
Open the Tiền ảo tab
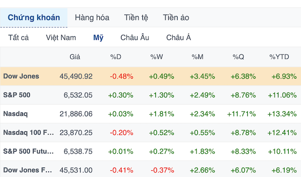tap(176, 17)
